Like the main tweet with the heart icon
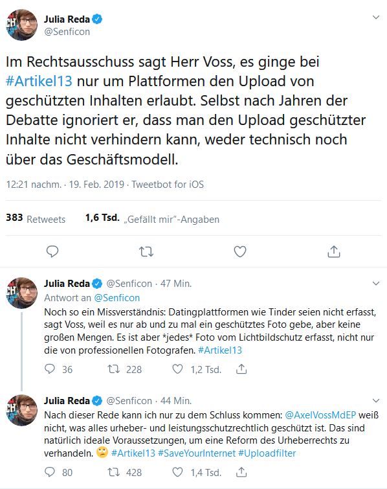The image size is (387, 489). pyautogui.click(x=240, y=252)
